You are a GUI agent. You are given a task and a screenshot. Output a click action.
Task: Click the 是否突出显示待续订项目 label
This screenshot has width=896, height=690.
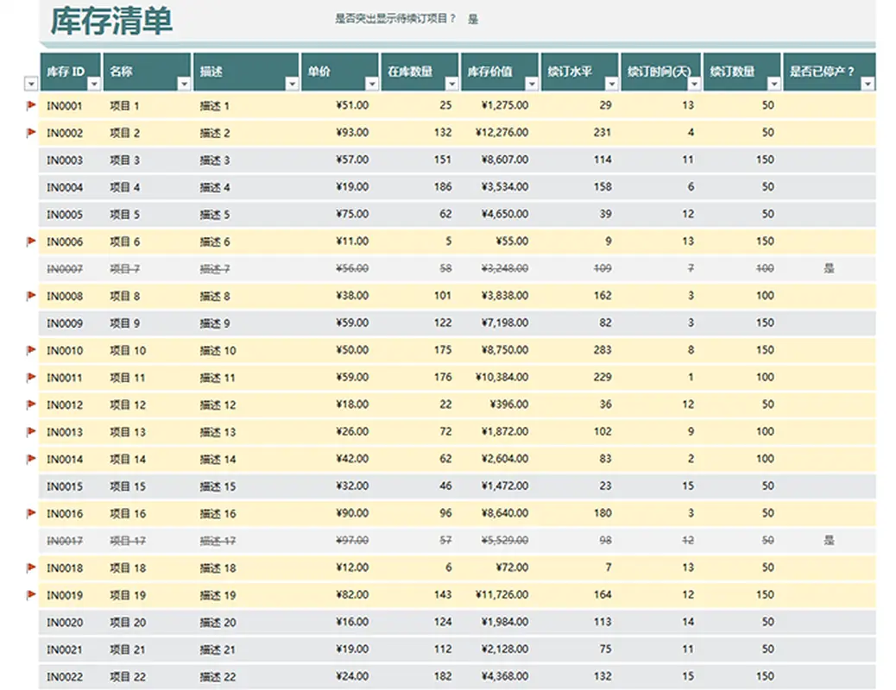click(395, 19)
